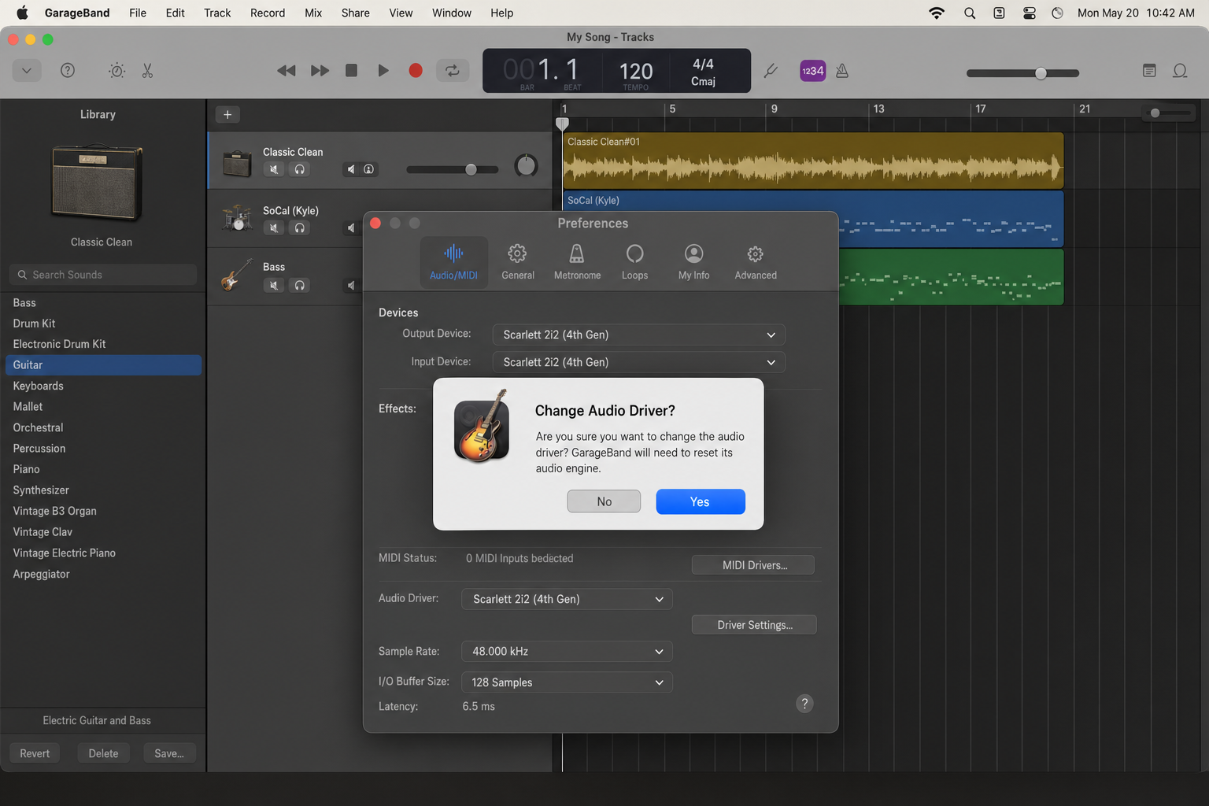This screenshot has width=1209, height=806.
Task: Mute the SoCal (Kyle) track
Action: click(274, 227)
